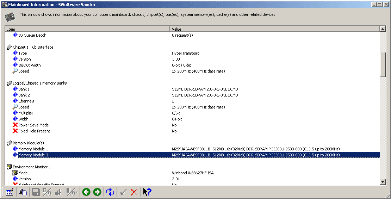
Task: Click the info icon beside IO Queue Depth
Action: coord(15,35)
